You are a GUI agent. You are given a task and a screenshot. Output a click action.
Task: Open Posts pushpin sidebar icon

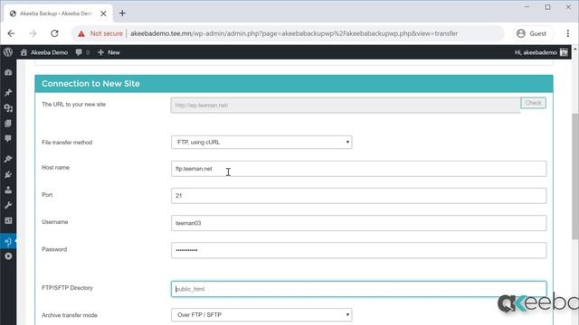pos(8,92)
